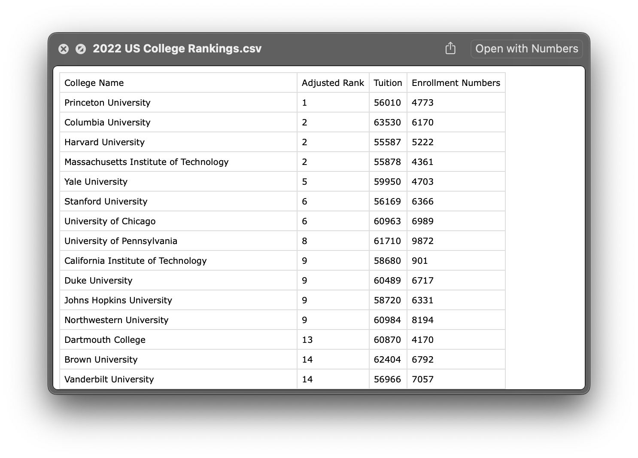The width and height of the screenshot is (638, 458).
Task: Click the 'College Name' column header
Action: click(x=94, y=83)
